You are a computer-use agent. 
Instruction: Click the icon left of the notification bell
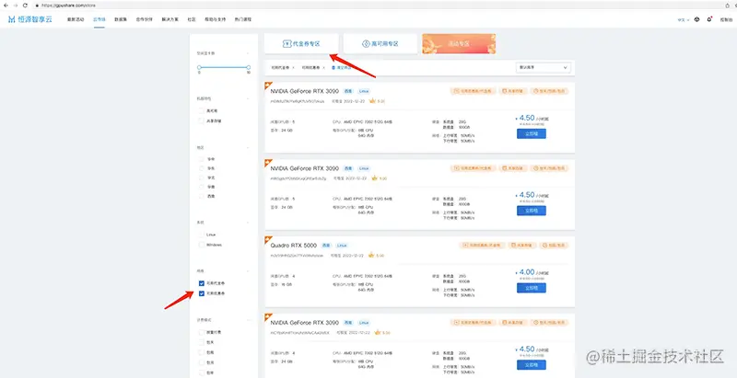696,19
